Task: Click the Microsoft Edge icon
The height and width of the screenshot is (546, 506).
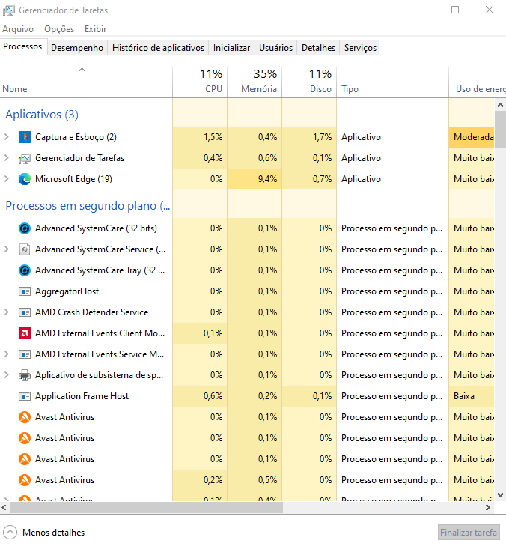Action: click(25, 179)
